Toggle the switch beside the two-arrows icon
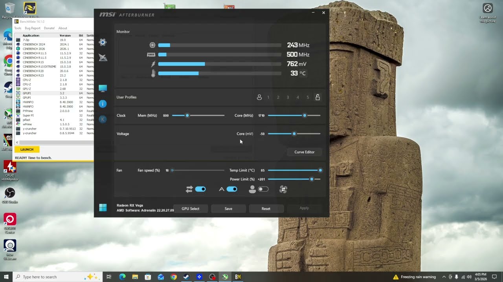The image size is (503, 282). point(200,189)
